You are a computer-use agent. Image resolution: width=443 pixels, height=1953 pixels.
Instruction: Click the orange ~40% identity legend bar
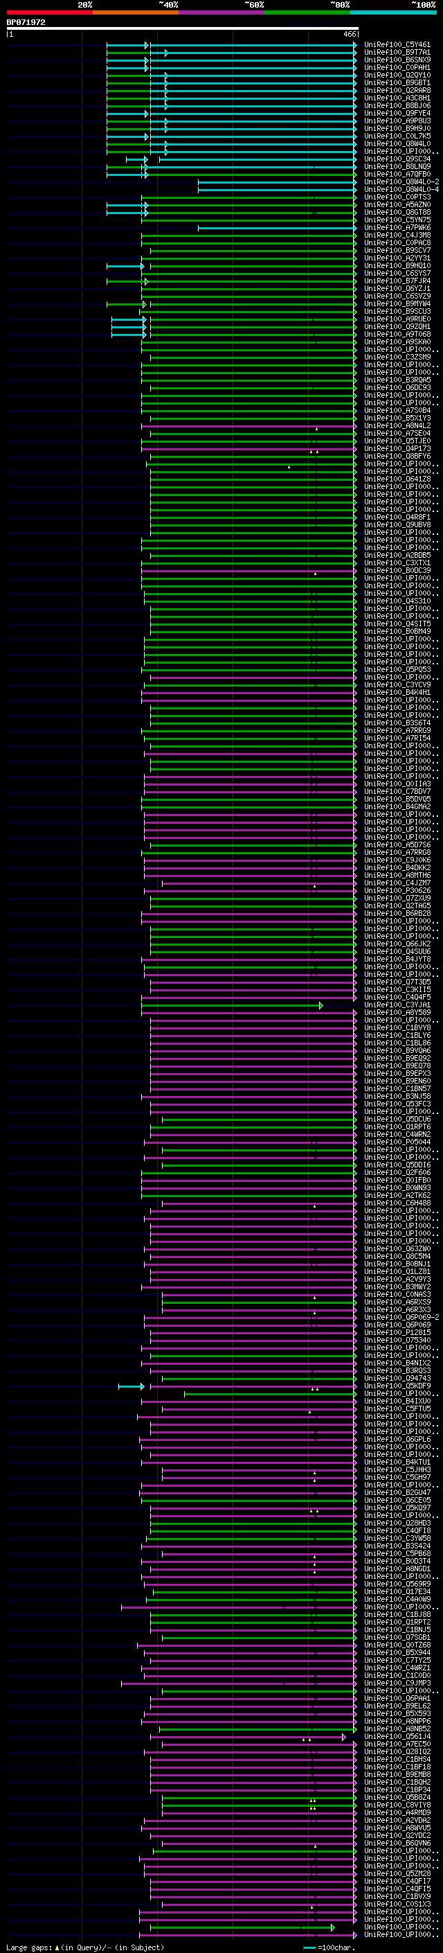pos(136,12)
